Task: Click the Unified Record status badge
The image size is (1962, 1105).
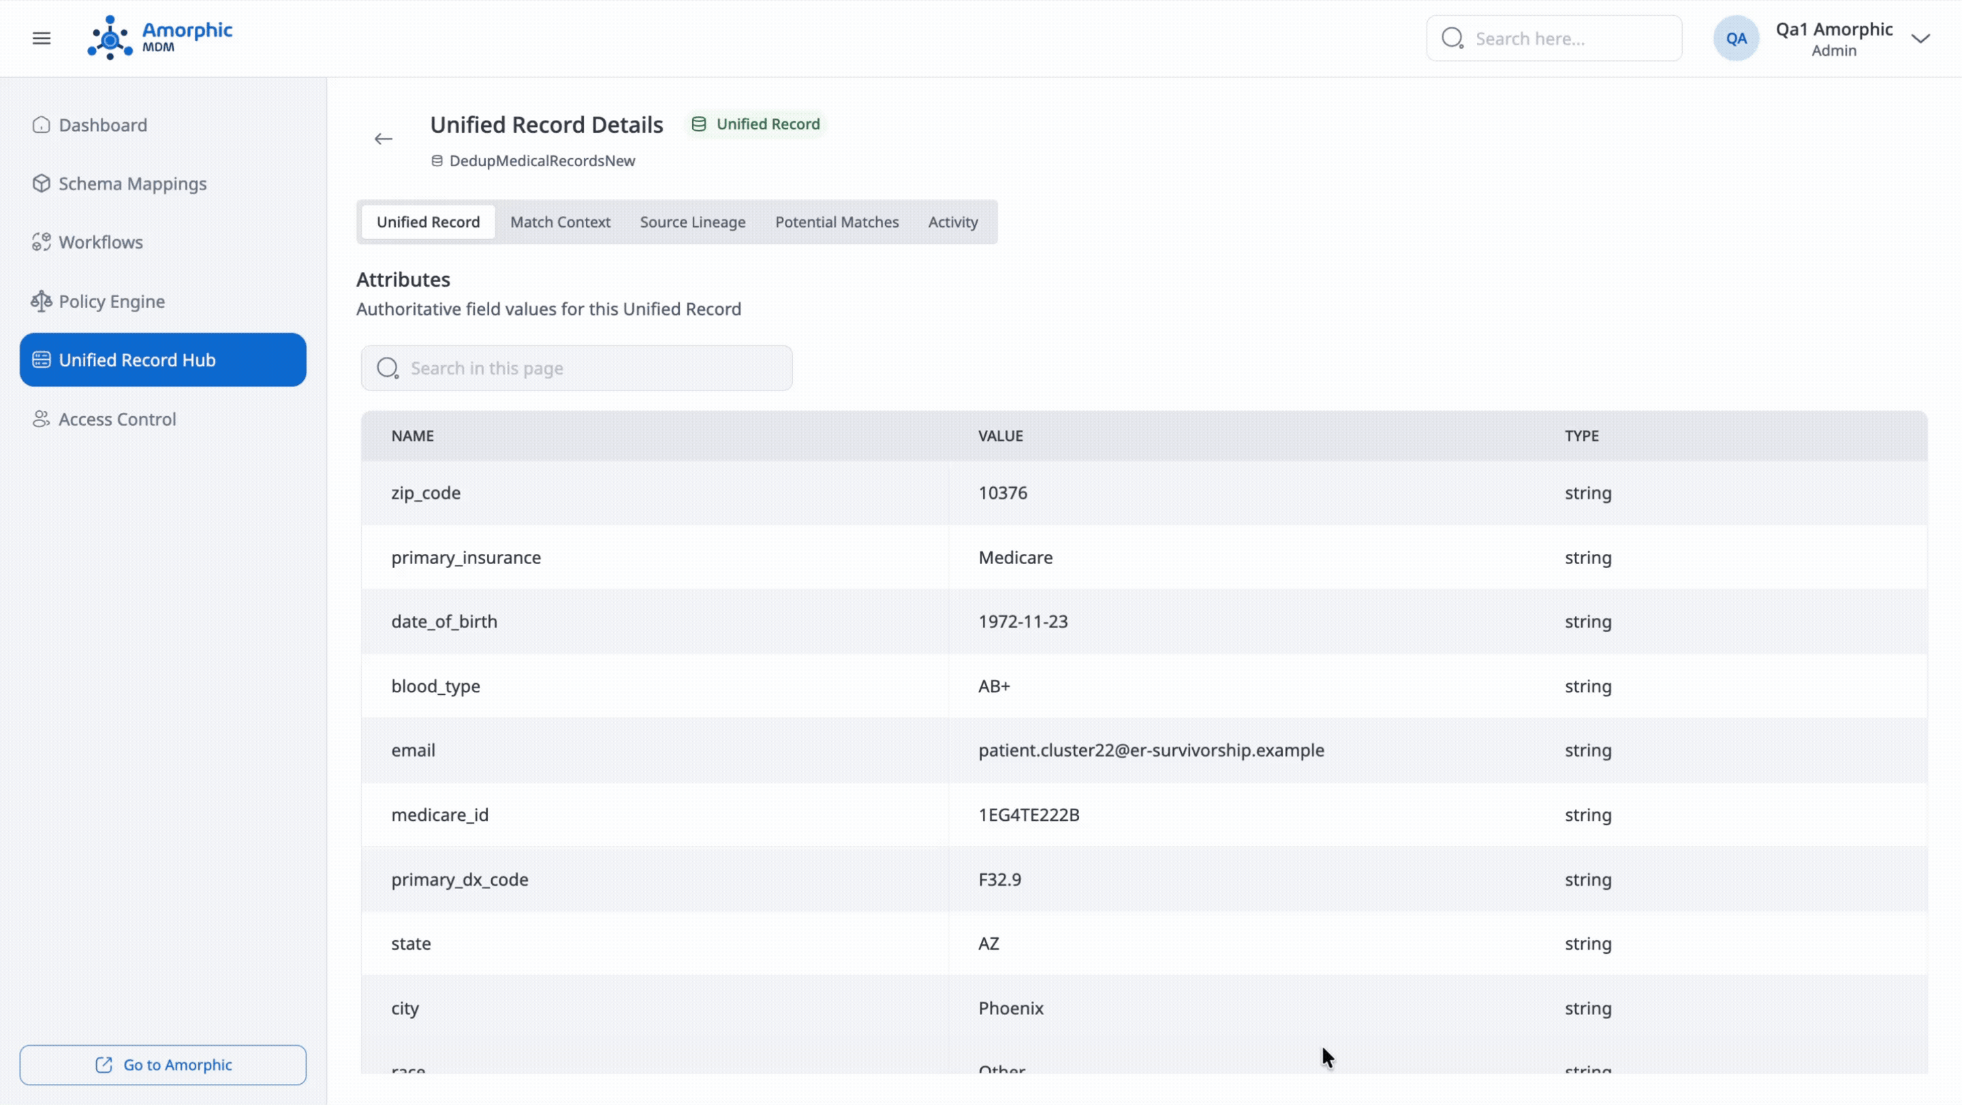Action: click(756, 124)
